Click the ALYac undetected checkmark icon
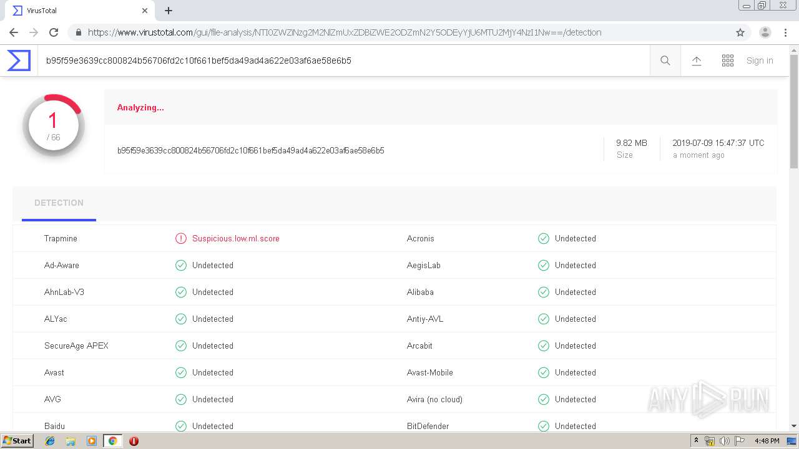The image size is (799, 449). pos(181,319)
